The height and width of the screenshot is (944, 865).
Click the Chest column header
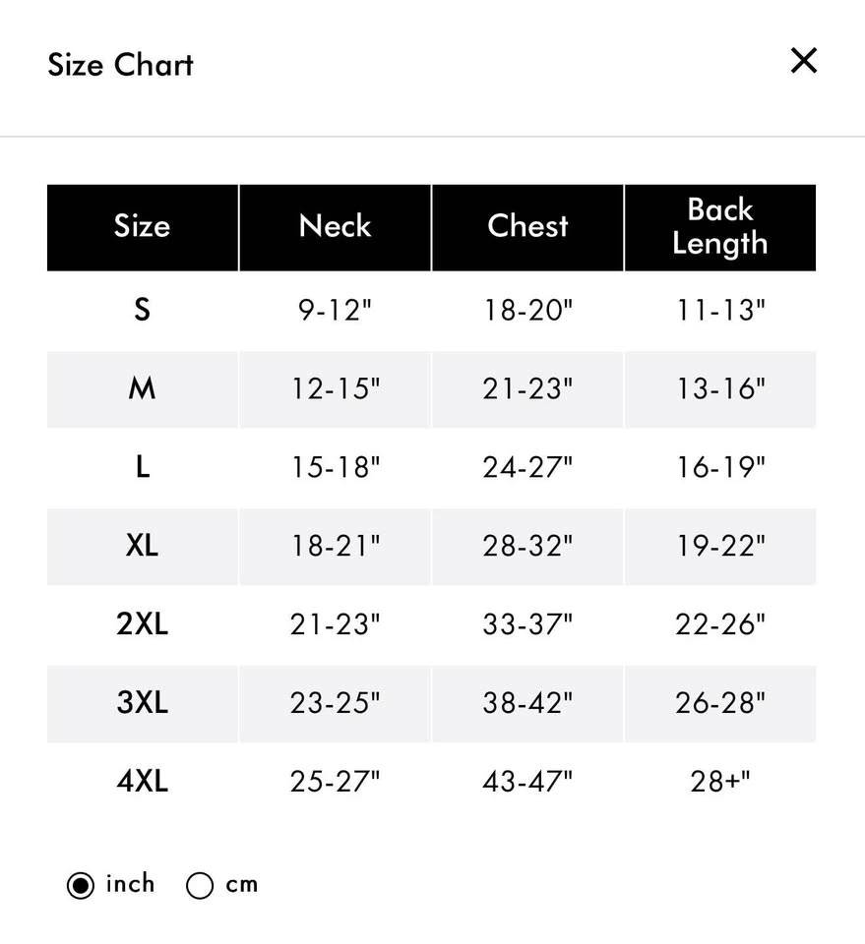click(527, 226)
